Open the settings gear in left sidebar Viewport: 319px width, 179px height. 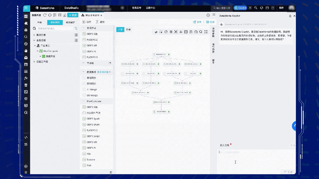26,166
